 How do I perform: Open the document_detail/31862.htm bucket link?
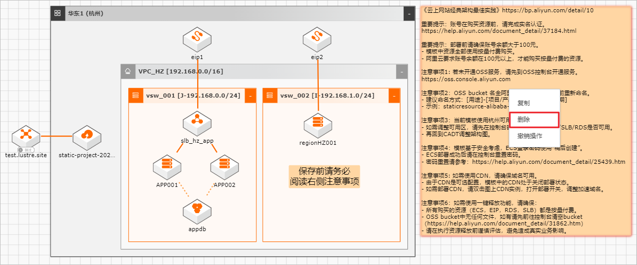coord(504,224)
